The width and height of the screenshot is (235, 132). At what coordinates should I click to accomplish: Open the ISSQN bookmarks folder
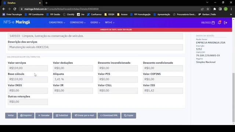coord(109,15)
